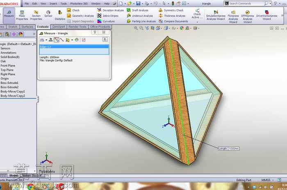Switch to the Motion Study tab
Viewport: 287px width, 190px height.
coord(32,175)
